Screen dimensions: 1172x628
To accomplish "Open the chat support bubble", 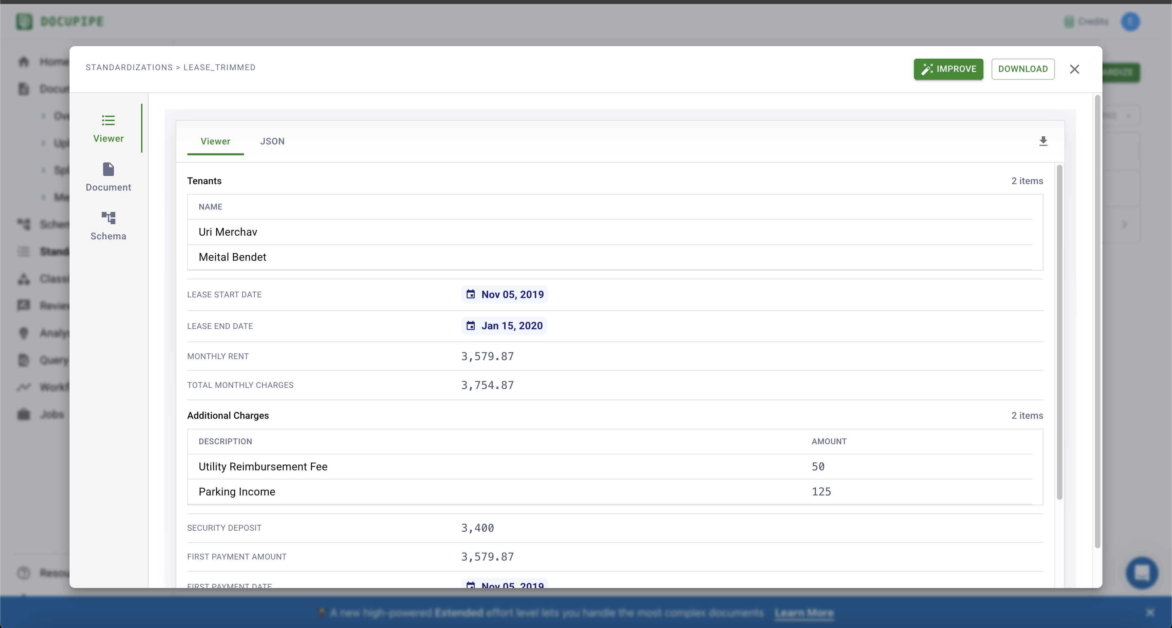I will (1141, 573).
